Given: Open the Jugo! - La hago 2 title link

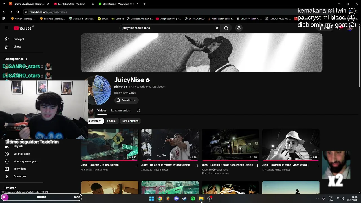Looking at the screenshot, I should 100,165.
